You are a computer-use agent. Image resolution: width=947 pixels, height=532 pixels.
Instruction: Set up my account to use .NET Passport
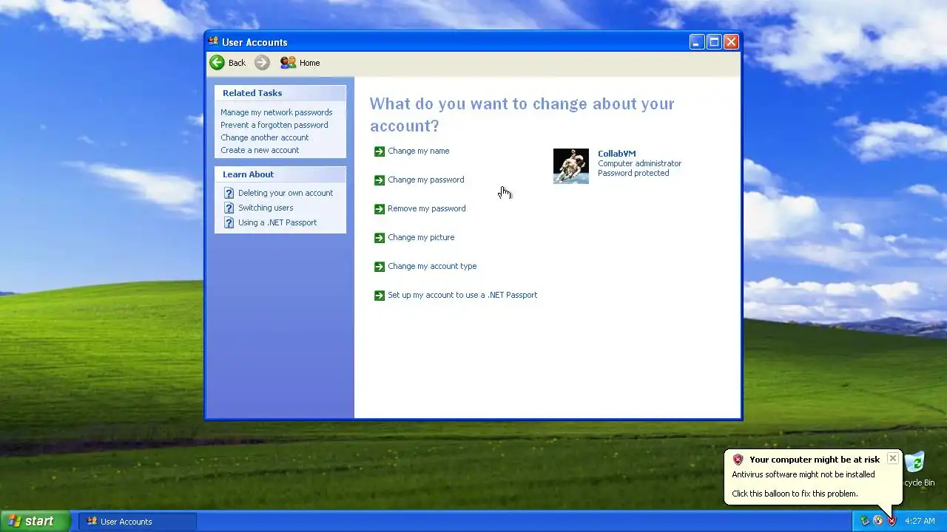click(462, 295)
